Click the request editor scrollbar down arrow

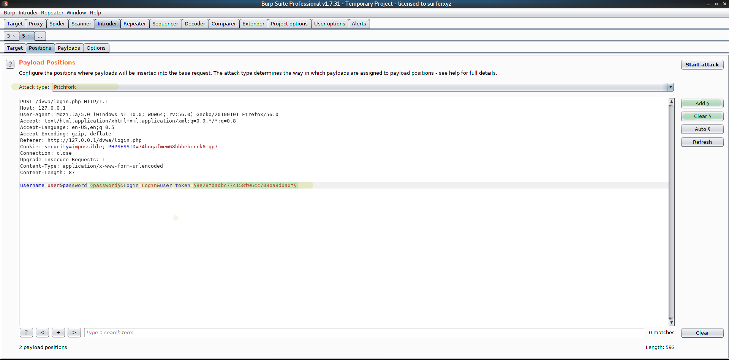(x=671, y=322)
